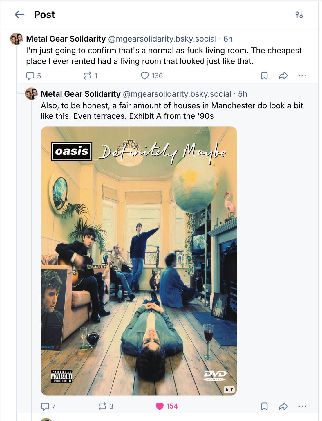Like the first post with 136 likes
This screenshot has width=322, height=421.
click(145, 76)
